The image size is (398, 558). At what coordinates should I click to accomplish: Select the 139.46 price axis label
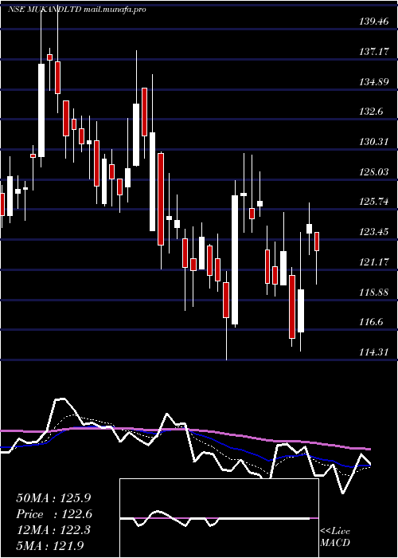374,22
